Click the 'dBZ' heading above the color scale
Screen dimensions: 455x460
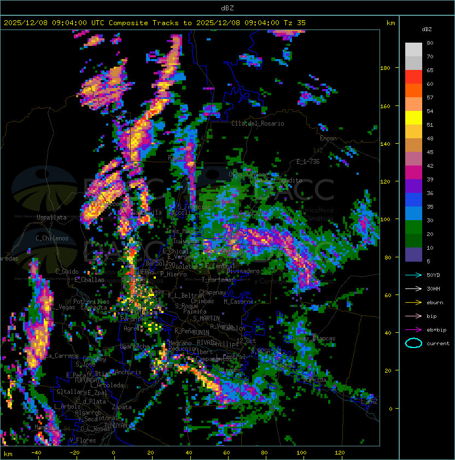click(427, 30)
